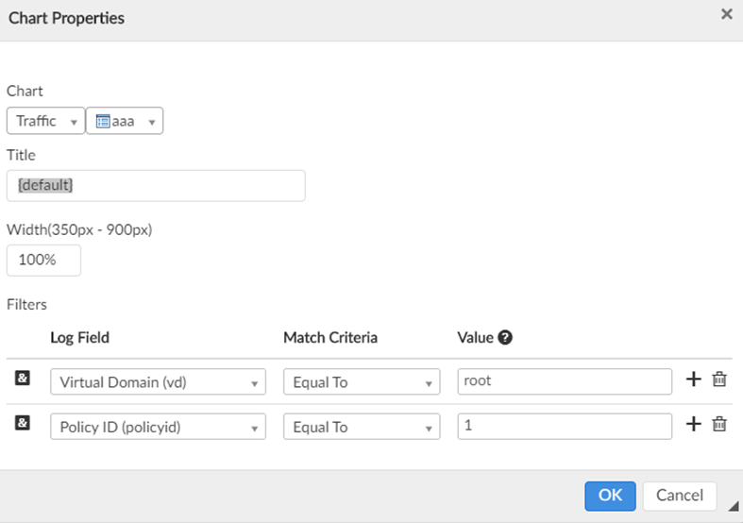Click the plus icon in Virtual Domain row
Screen dimensions: 743x523
(x=693, y=380)
